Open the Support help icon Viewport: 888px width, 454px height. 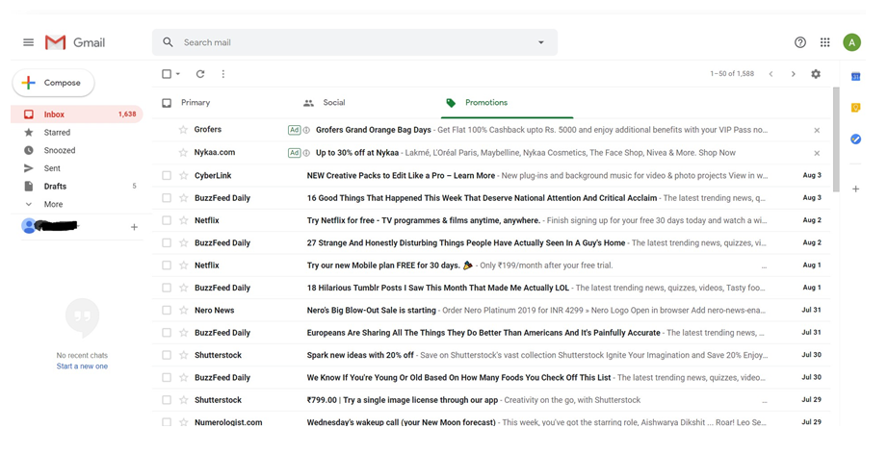pyautogui.click(x=799, y=42)
